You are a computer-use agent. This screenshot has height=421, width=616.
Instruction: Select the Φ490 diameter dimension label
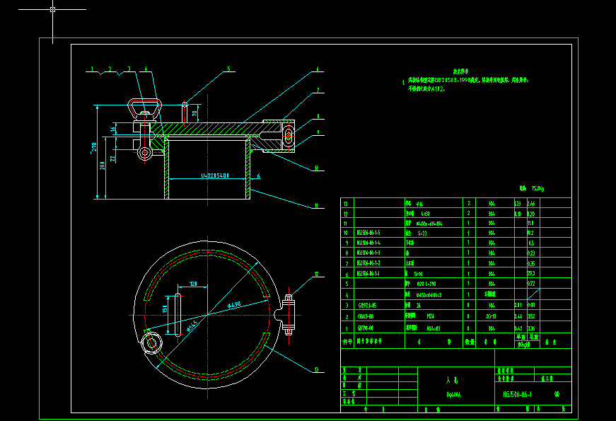[233, 304]
